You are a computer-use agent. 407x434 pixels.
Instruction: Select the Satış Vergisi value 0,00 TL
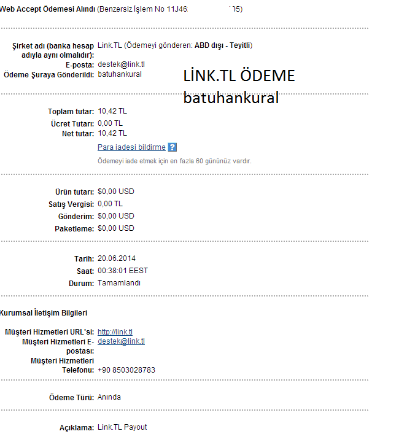110,204
